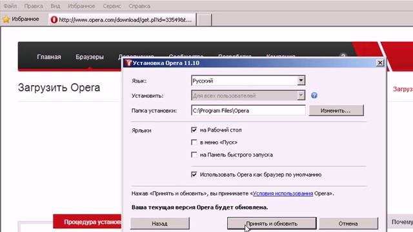Image resolution: width=413 pixels, height=232 pixels.
Task: Click the Opera logo icon in browser tab
Action: point(54,20)
